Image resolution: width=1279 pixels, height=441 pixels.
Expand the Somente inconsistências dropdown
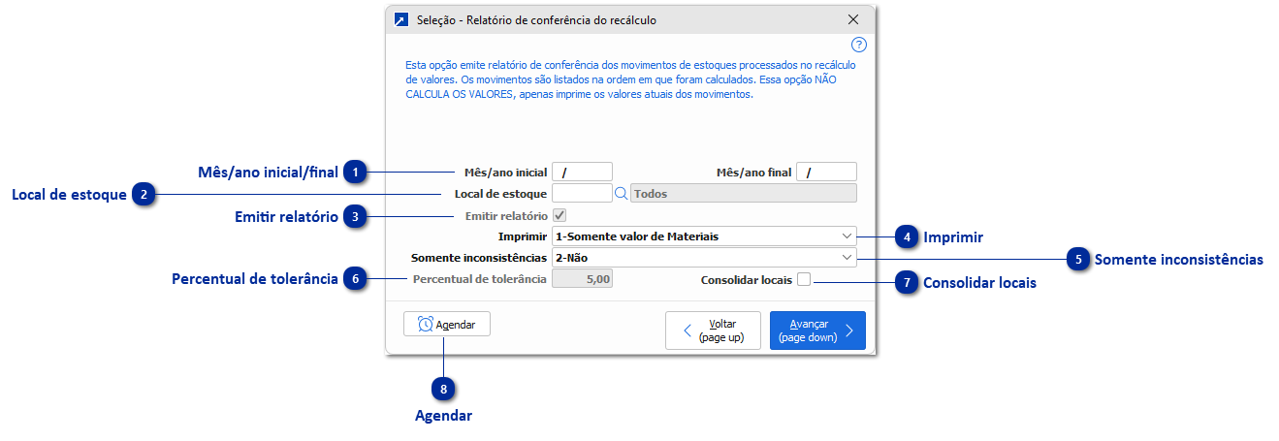[704, 258]
